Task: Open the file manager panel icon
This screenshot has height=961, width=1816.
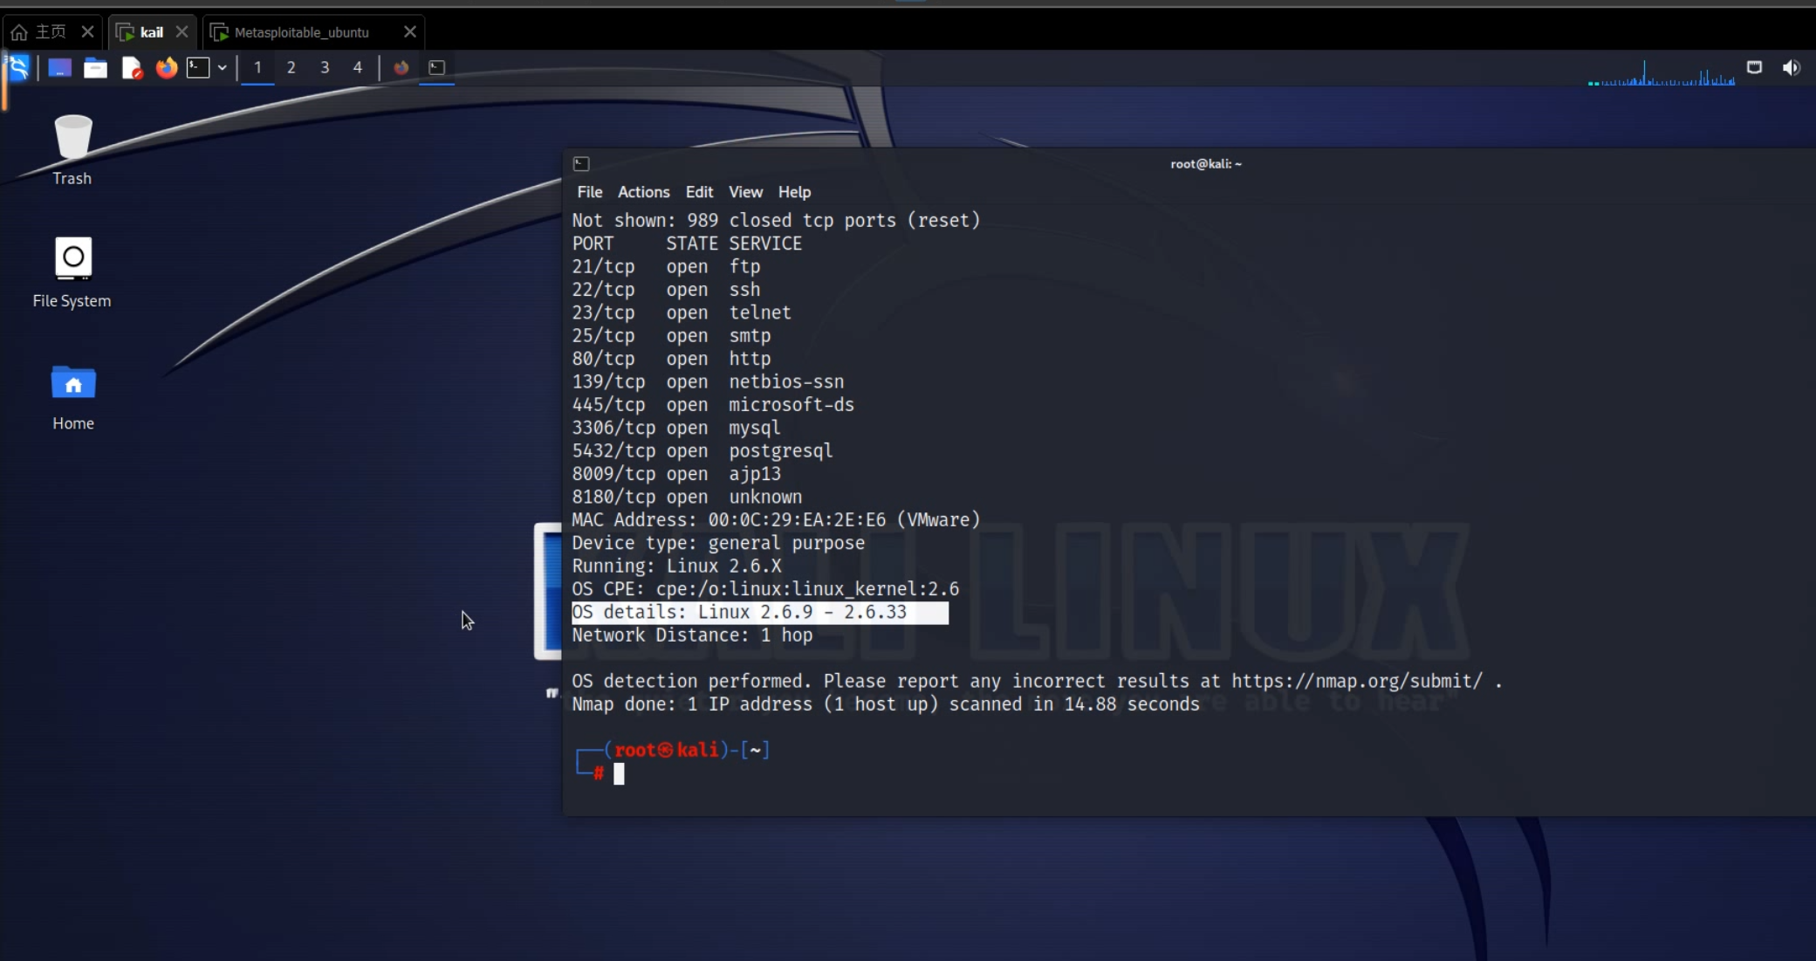Action: (95, 68)
